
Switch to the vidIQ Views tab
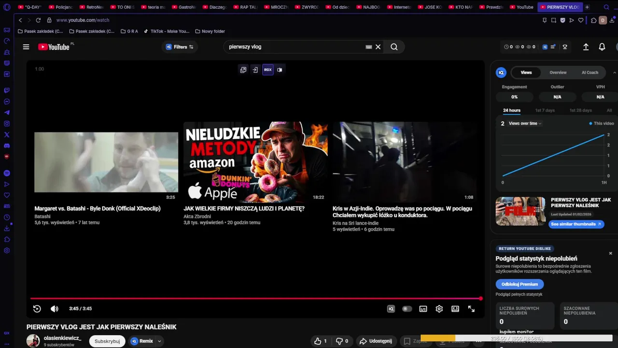[526, 72]
